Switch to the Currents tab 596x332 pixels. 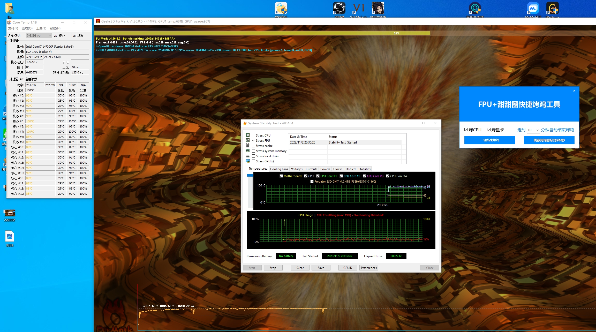(311, 169)
